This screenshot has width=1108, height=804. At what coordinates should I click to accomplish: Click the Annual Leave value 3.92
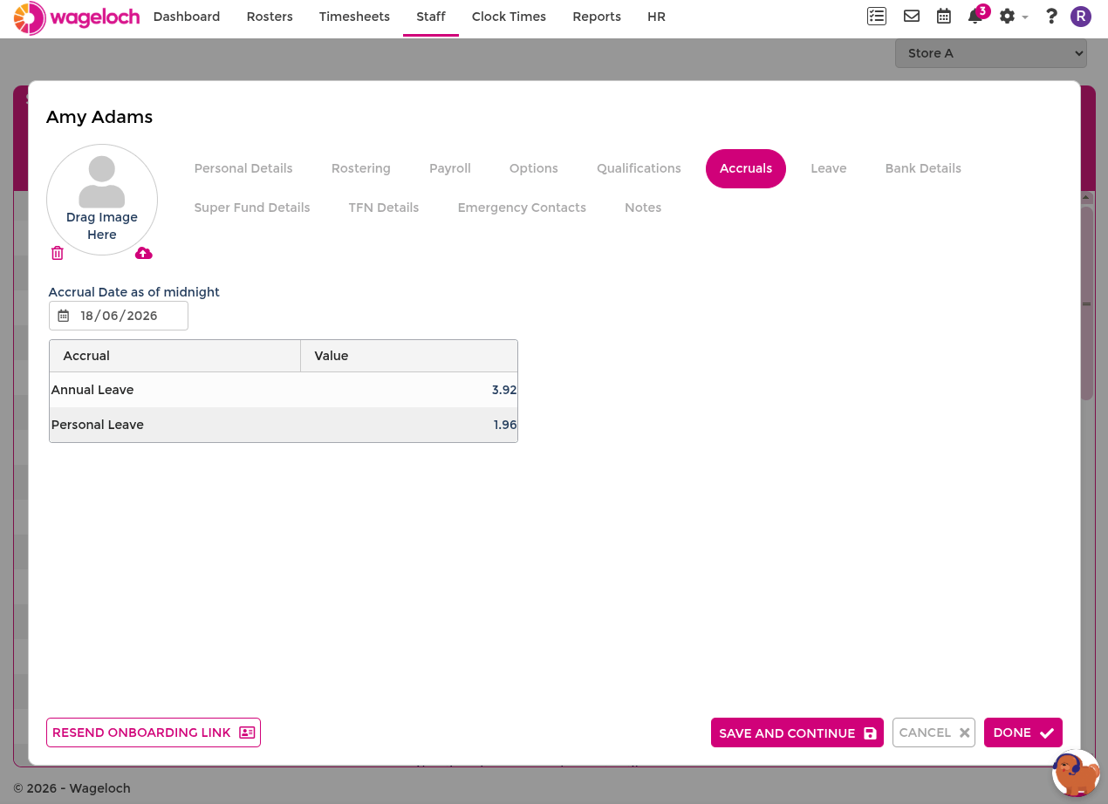pos(504,390)
